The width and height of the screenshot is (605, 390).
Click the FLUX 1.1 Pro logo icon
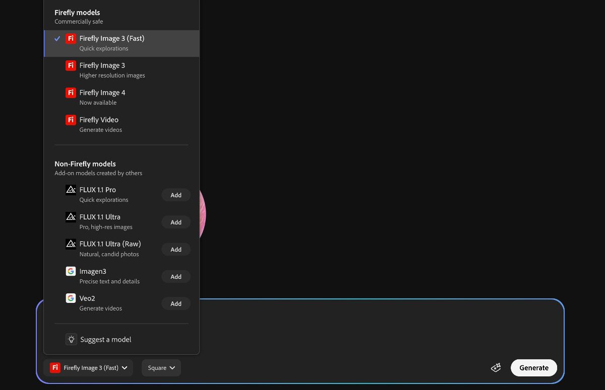71,190
